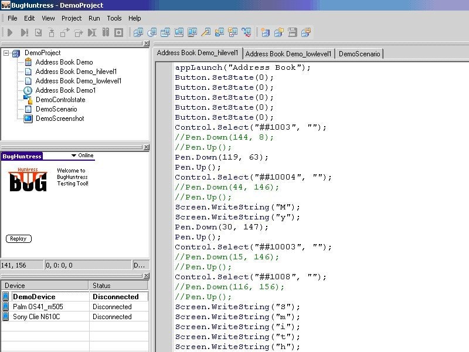469x352 pixels.
Task: Select Address Book Demo_lowlevel1 tree item
Action: pyautogui.click(x=79, y=81)
